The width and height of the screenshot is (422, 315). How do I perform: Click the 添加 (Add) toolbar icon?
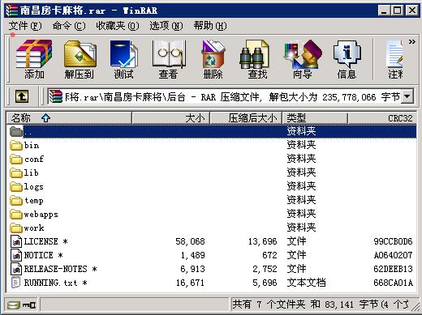pos(34,59)
